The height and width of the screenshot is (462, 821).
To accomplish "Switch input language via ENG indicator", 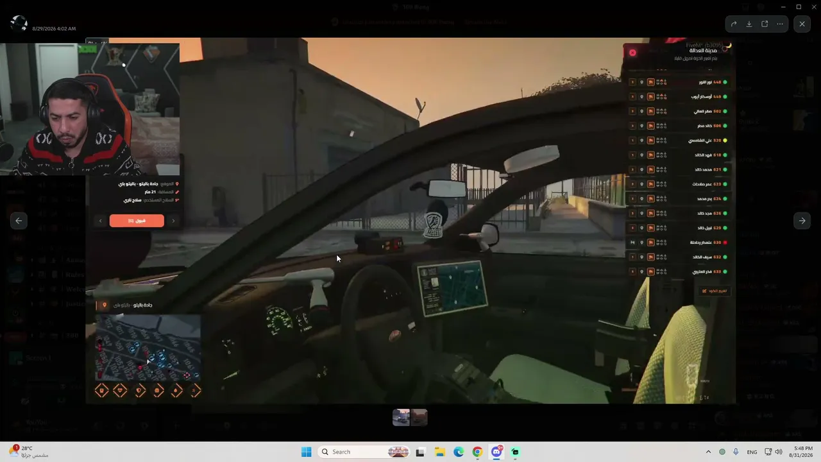I will click(x=752, y=452).
